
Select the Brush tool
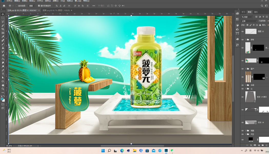3,44
